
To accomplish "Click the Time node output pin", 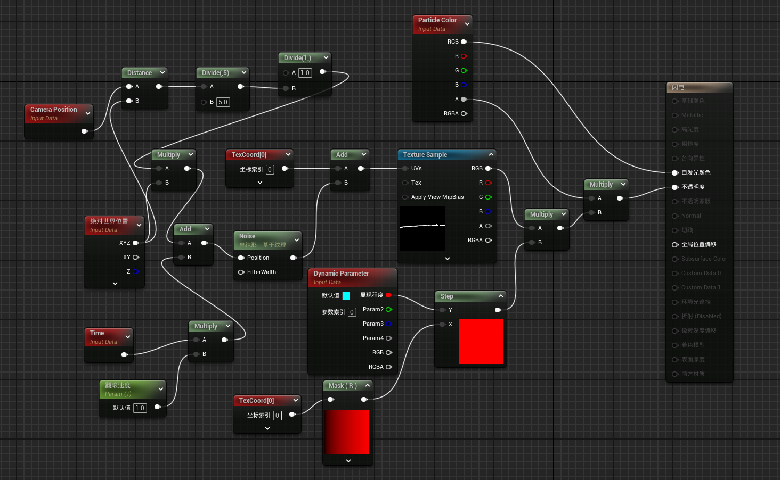I will pyautogui.click(x=124, y=354).
